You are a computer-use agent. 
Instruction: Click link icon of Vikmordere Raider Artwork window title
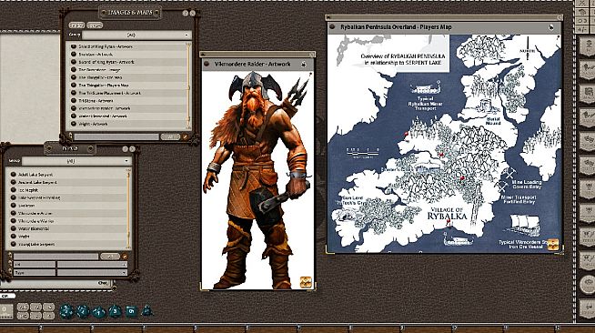tap(207, 64)
